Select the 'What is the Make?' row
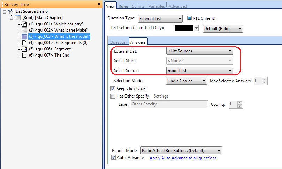 click(58, 30)
